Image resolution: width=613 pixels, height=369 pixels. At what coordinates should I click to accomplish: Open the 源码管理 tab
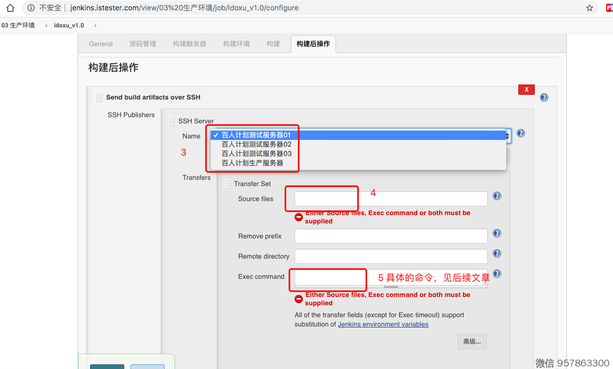(x=142, y=44)
